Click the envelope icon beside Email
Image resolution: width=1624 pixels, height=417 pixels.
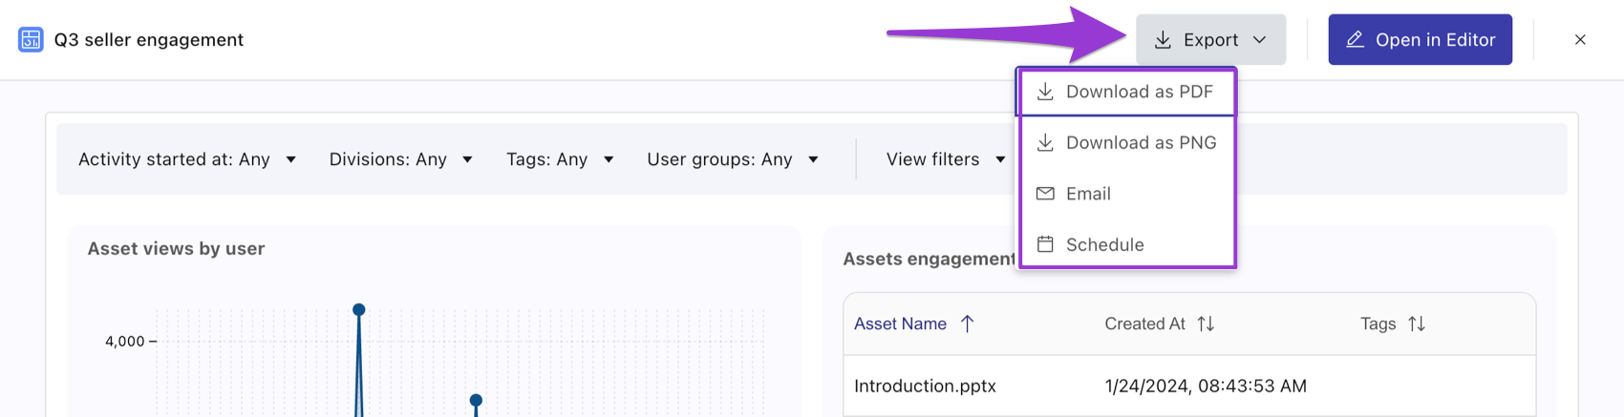click(x=1045, y=194)
